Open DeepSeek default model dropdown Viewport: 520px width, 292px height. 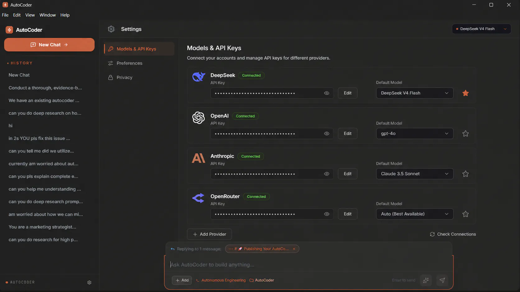click(x=415, y=93)
